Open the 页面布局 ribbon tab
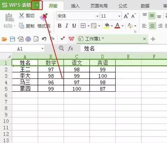Viewport: 167px width, 143px height. click(99, 6)
